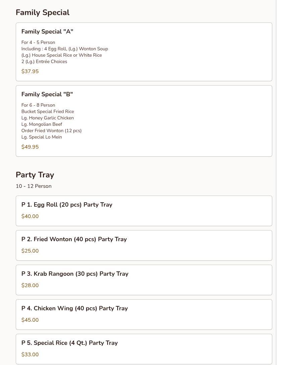
Task: Click the $28.00 Krab Rangoon price
Action: (30, 285)
